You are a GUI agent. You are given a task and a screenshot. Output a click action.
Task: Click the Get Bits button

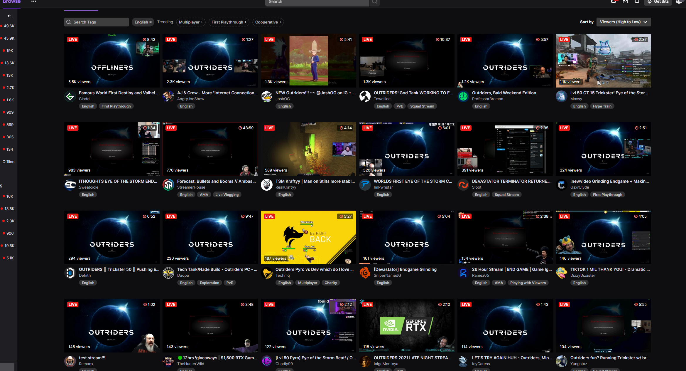coord(658,1)
